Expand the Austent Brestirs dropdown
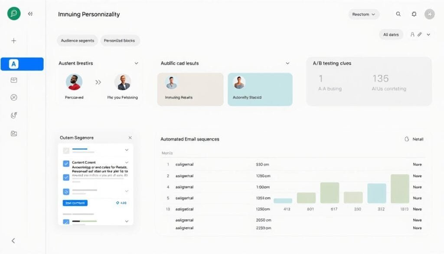This screenshot has height=254, width=444. (x=136, y=63)
